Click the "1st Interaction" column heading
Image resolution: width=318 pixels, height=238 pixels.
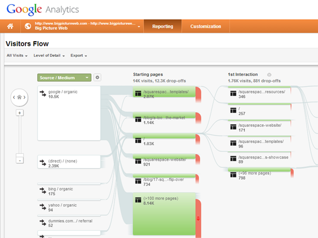click(x=243, y=75)
